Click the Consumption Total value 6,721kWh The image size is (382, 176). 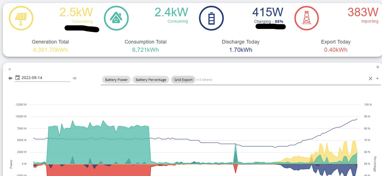click(x=146, y=50)
